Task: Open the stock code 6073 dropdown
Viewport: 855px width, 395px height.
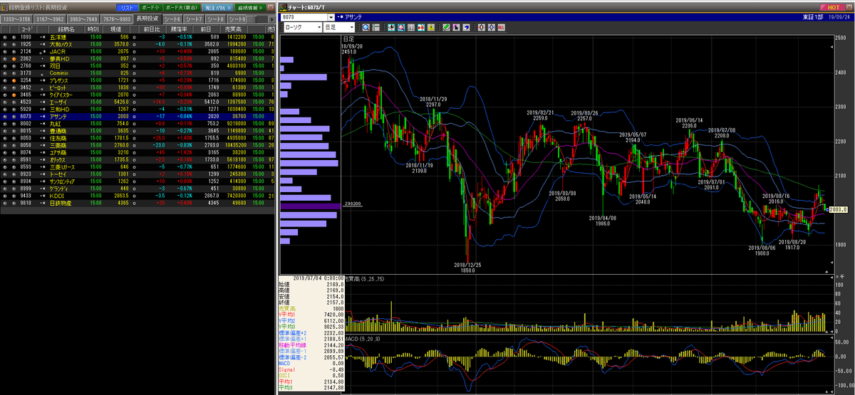Action: coord(331,17)
